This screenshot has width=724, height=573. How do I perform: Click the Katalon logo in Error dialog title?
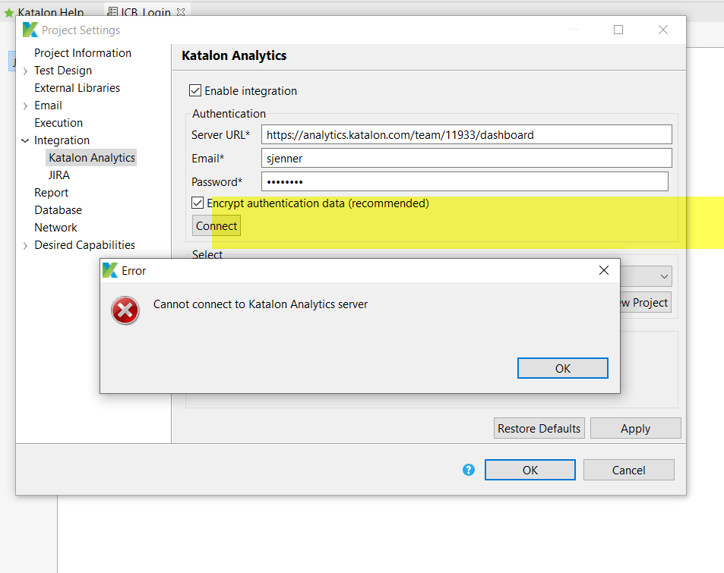110,270
